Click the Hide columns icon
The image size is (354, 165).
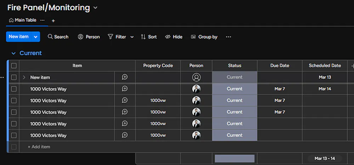tap(168, 37)
